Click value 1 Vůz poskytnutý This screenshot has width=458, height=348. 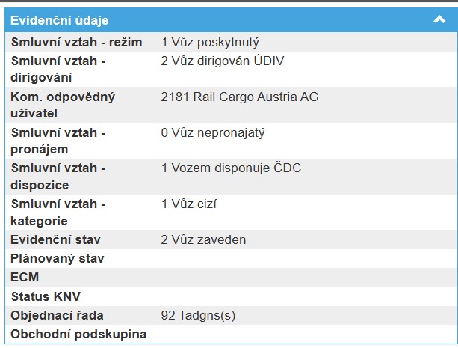pos(210,43)
